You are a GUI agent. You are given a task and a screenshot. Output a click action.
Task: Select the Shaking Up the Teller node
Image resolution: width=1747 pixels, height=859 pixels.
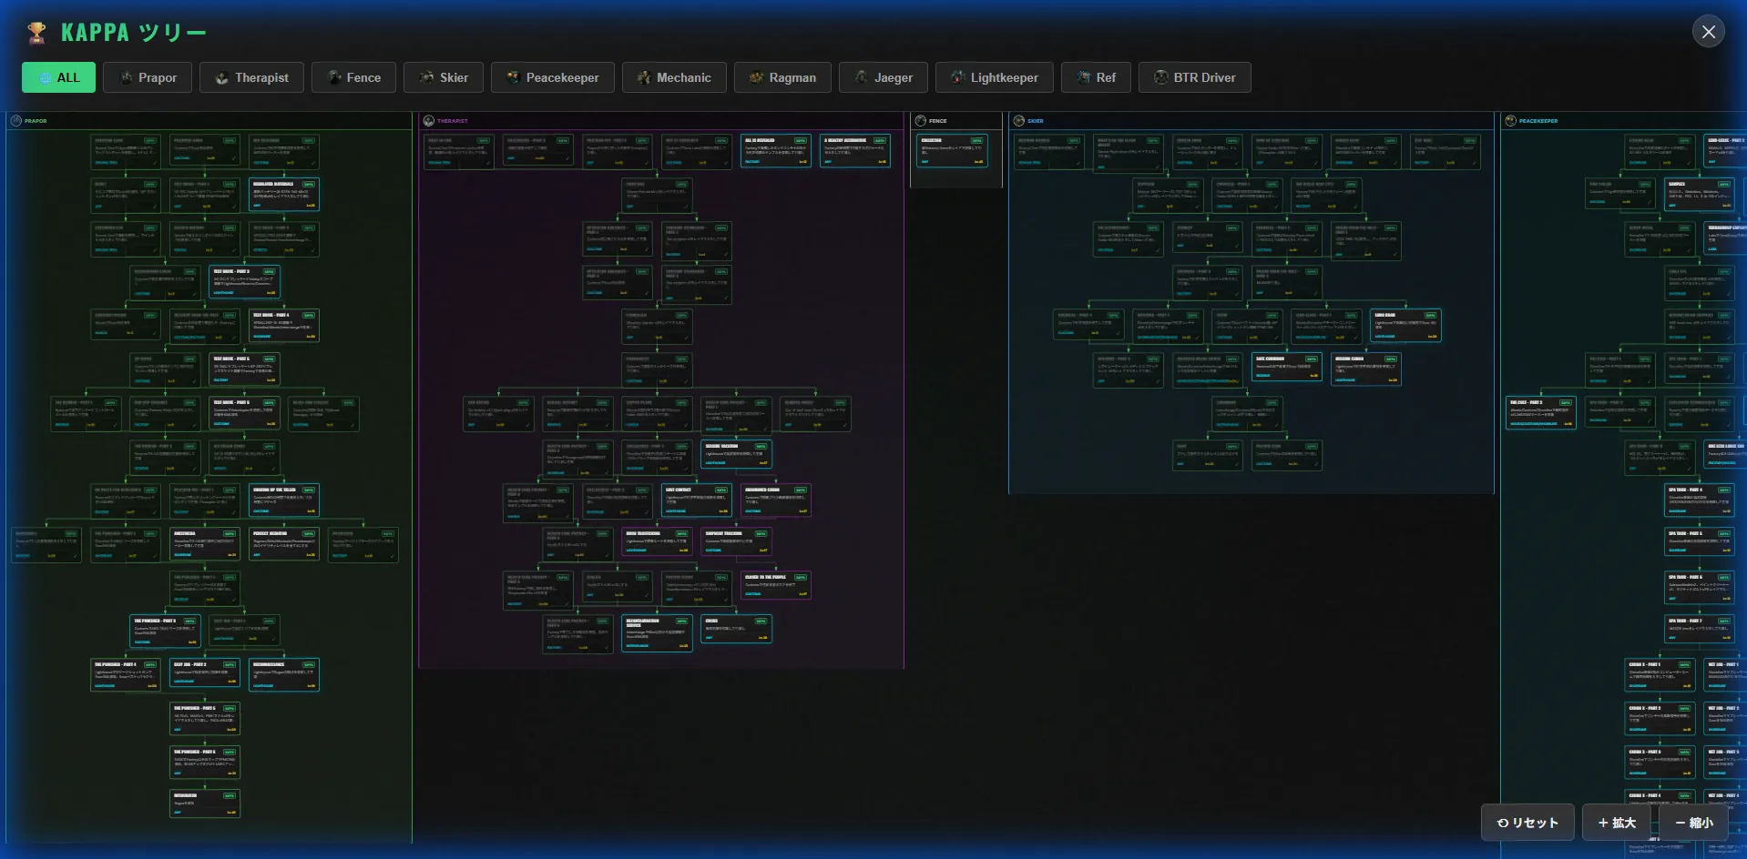[x=284, y=500]
